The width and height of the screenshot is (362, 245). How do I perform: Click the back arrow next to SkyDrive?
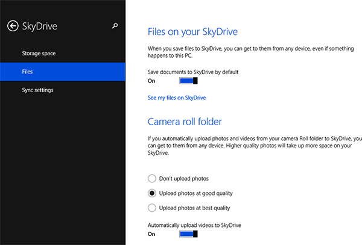11,26
